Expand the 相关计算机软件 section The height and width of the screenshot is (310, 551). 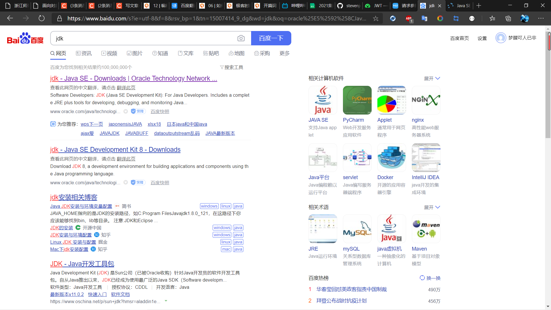coord(432,78)
